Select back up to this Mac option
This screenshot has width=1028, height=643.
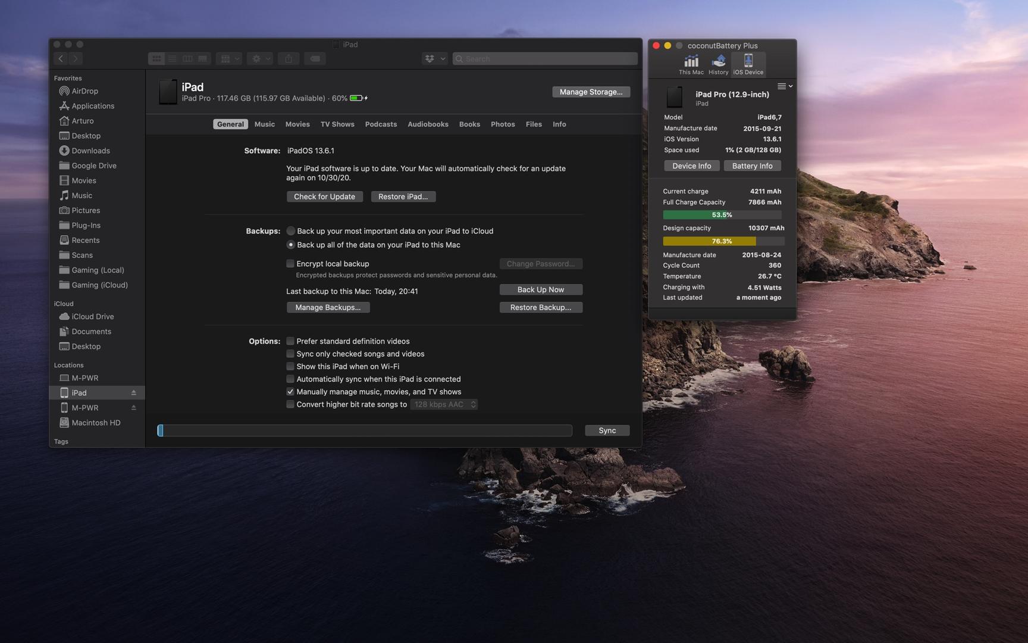[x=291, y=245]
